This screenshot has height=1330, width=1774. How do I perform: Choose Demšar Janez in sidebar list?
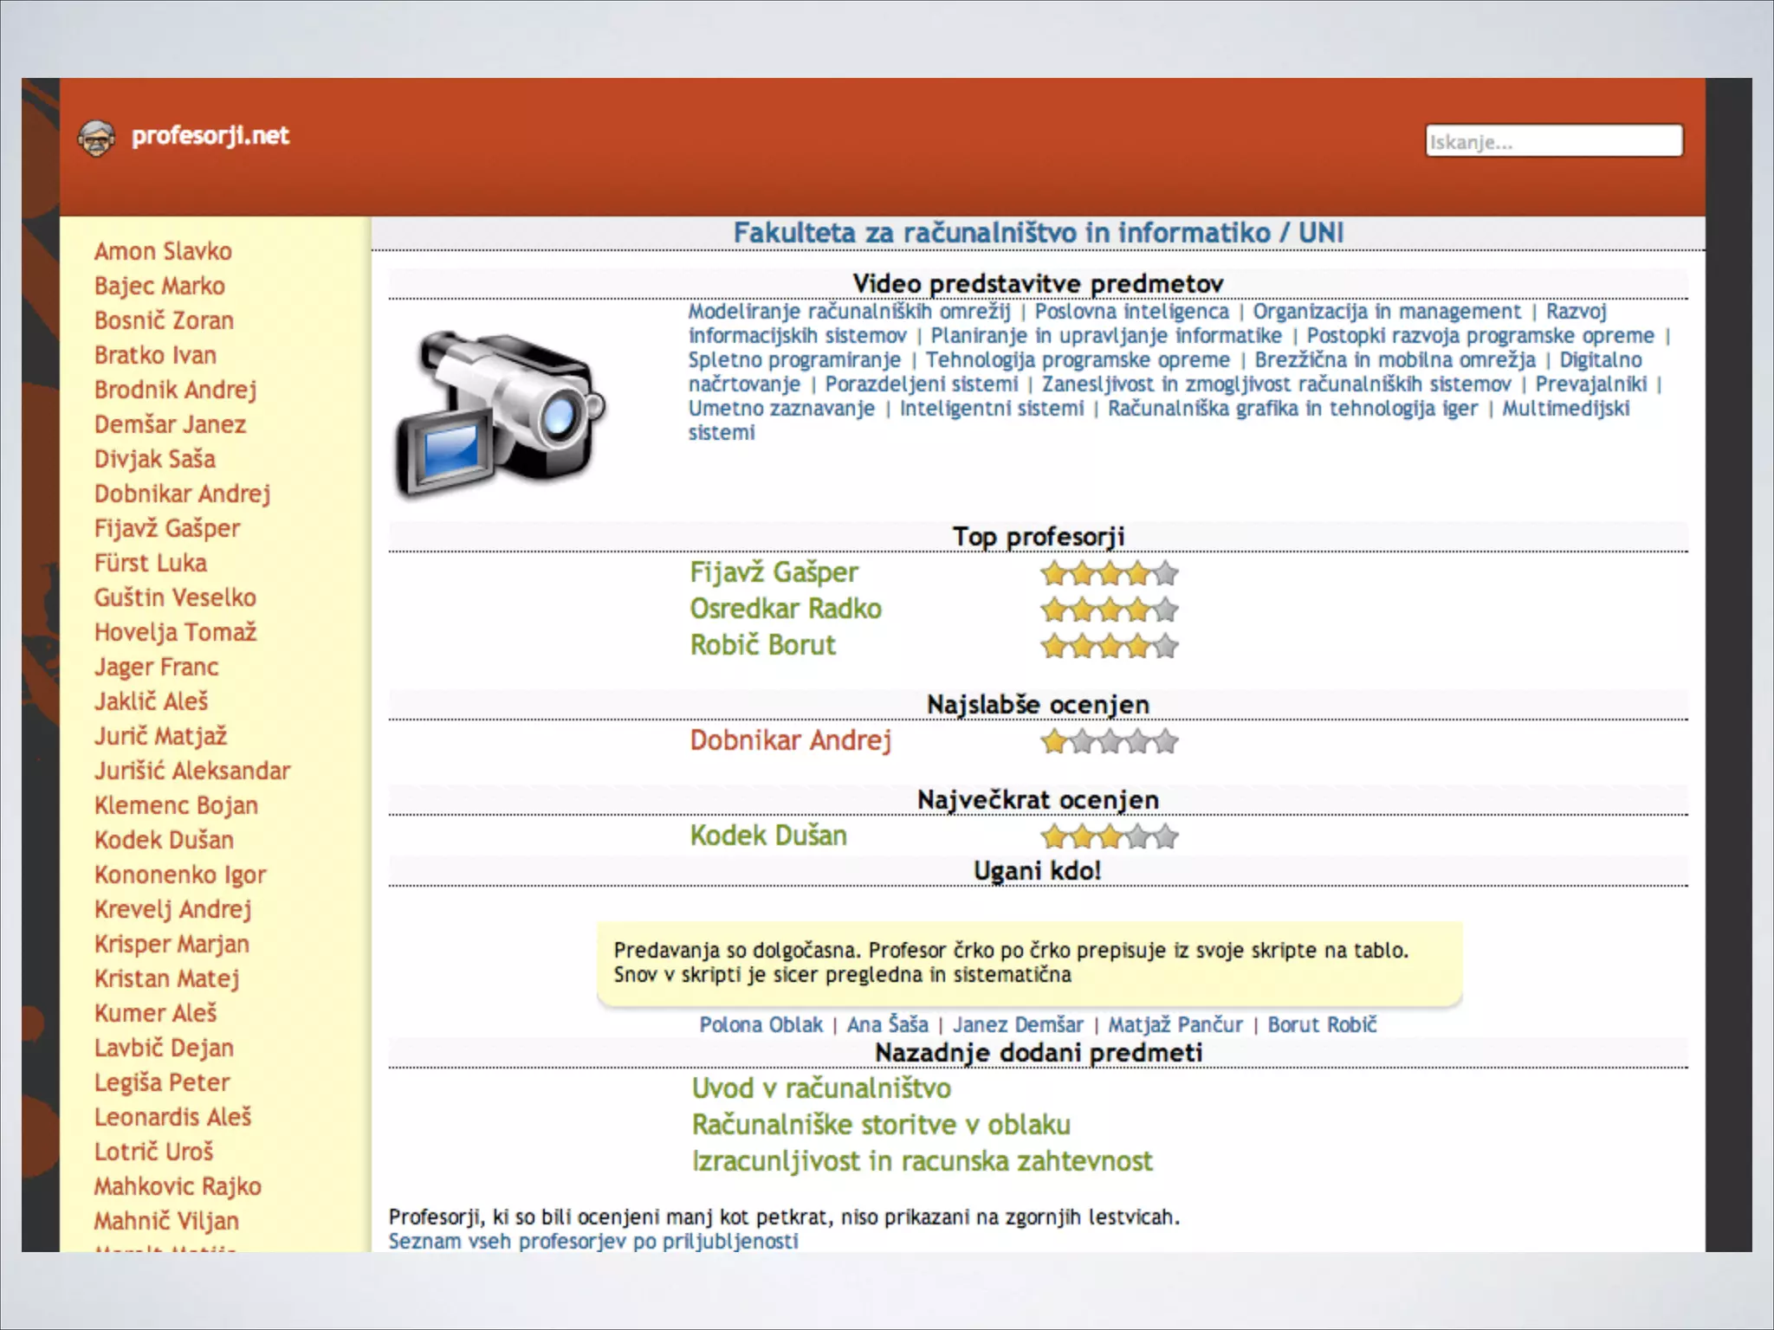coord(170,424)
